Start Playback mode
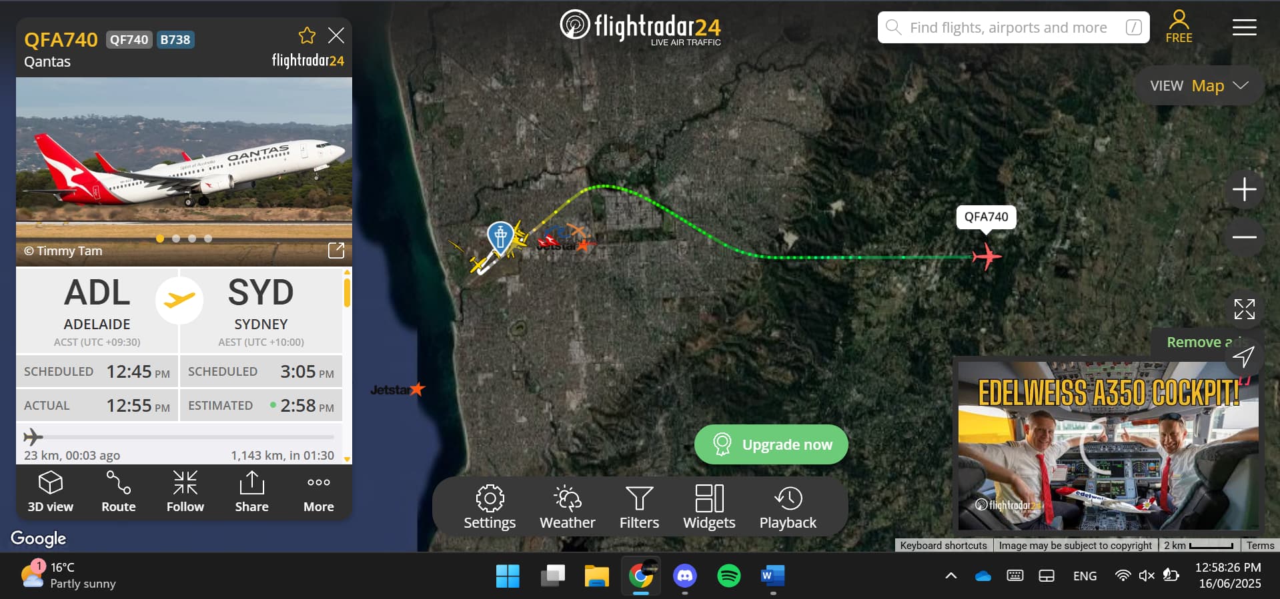 788,507
